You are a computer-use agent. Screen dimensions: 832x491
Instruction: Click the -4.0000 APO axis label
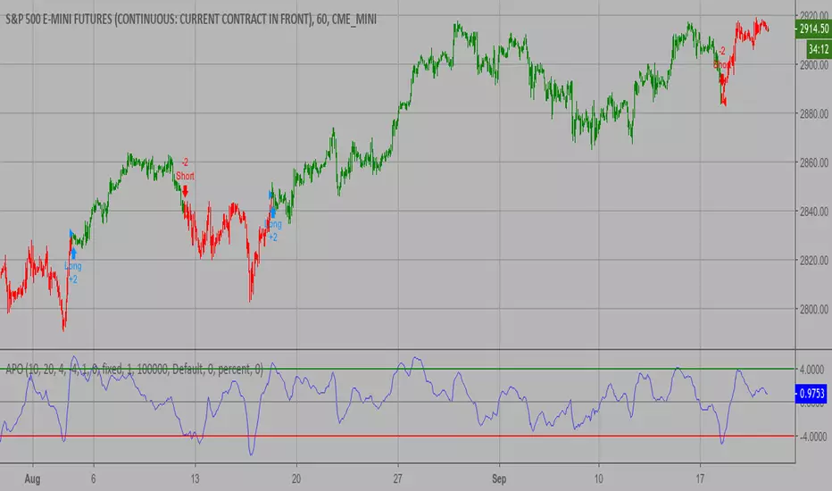coord(811,437)
